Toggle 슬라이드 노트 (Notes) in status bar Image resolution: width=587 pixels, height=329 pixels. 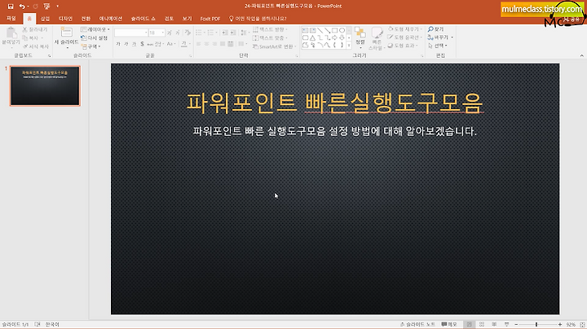click(417, 324)
